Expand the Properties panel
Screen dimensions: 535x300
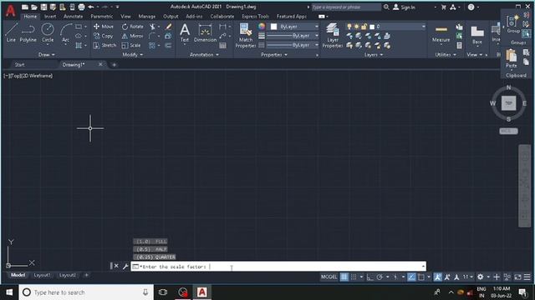pyautogui.click(x=274, y=54)
